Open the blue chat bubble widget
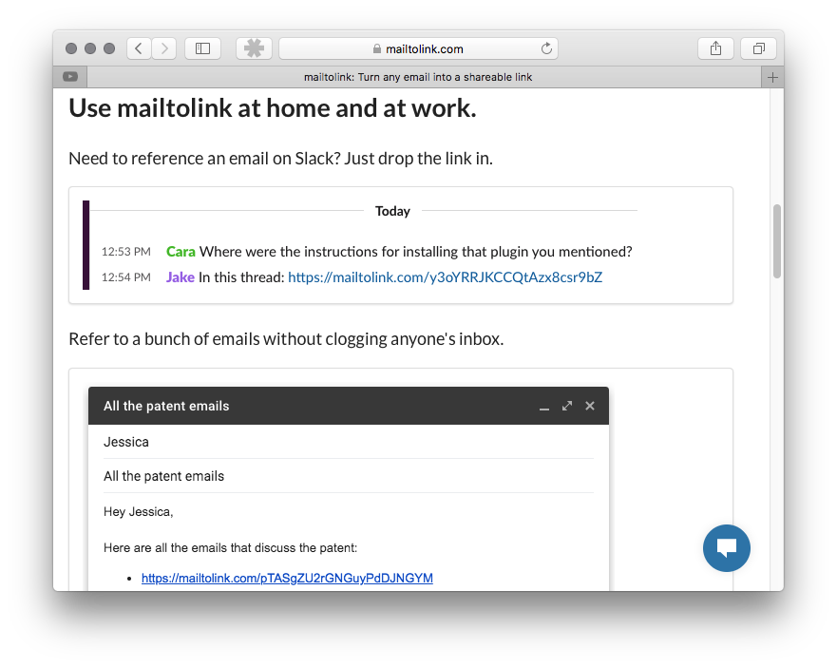 click(x=727, y=548)
